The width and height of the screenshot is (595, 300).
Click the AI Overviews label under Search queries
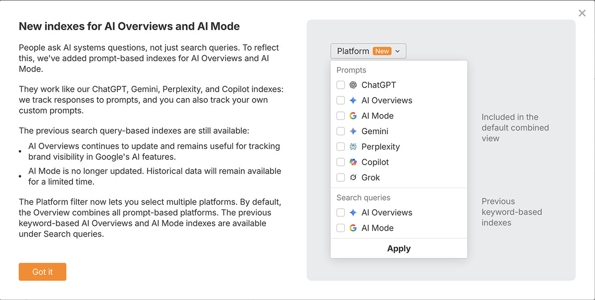387,212
